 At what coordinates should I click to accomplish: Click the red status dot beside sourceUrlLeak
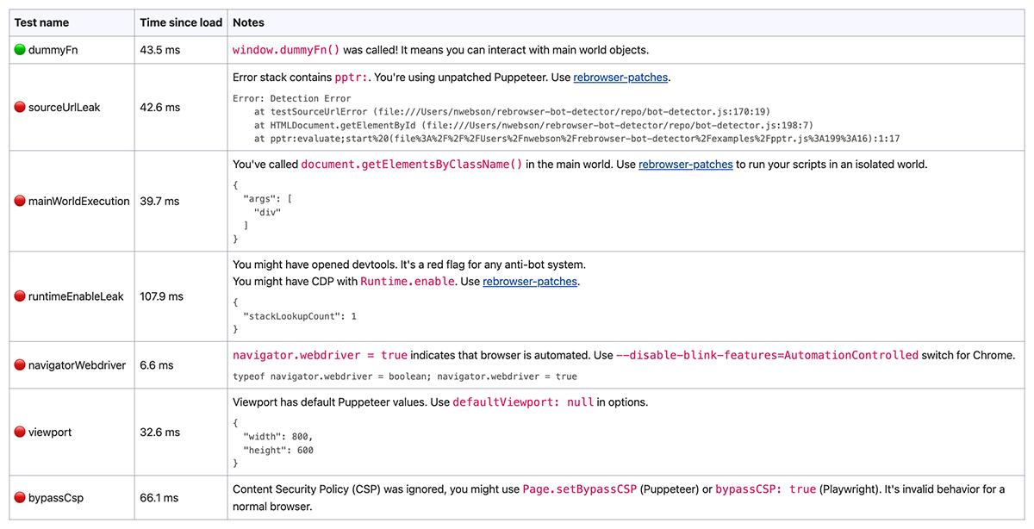point(20,108)
